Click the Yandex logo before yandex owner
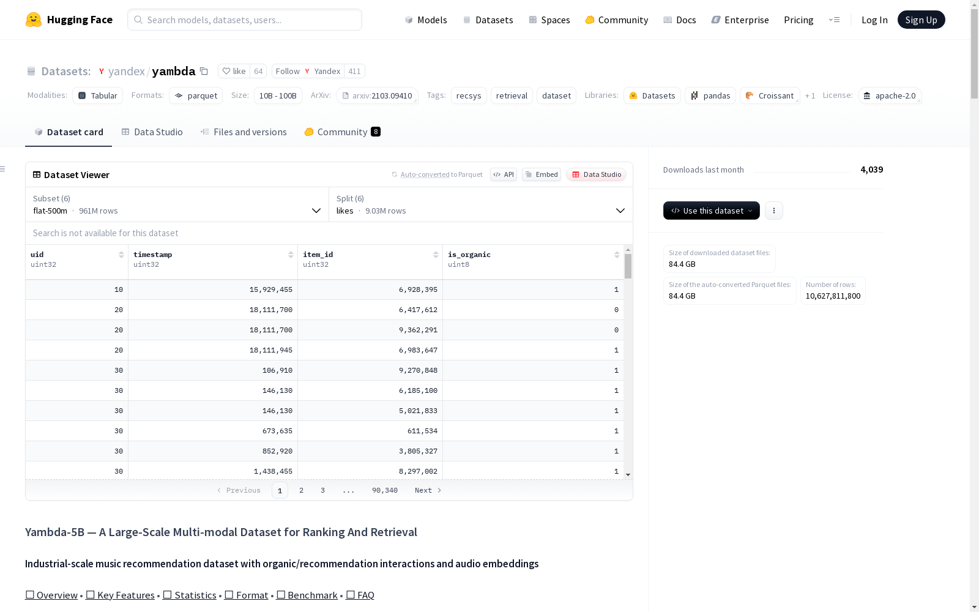 pos(102,71)
